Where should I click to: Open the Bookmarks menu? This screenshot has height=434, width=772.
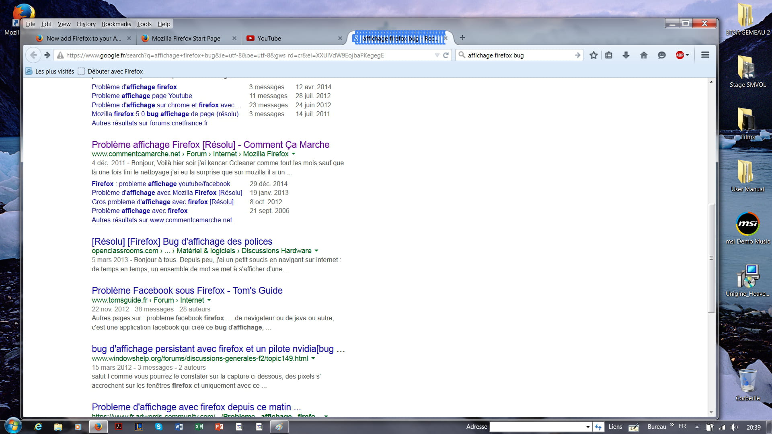(116, 24)
